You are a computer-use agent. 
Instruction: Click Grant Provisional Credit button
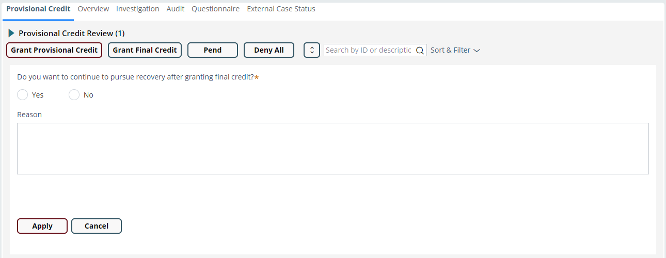pyautogui.click(x=54, y=50)
